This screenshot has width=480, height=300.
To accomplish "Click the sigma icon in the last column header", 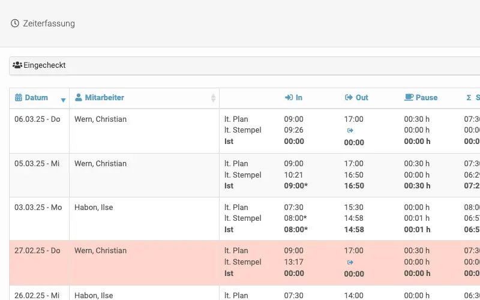I will click(x=469, y=98).
